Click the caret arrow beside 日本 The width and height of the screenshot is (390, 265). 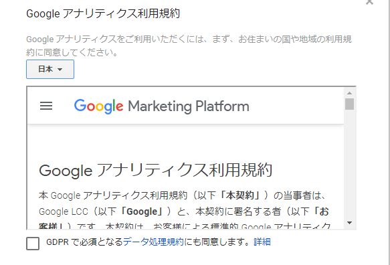click(x=60, y=70)
